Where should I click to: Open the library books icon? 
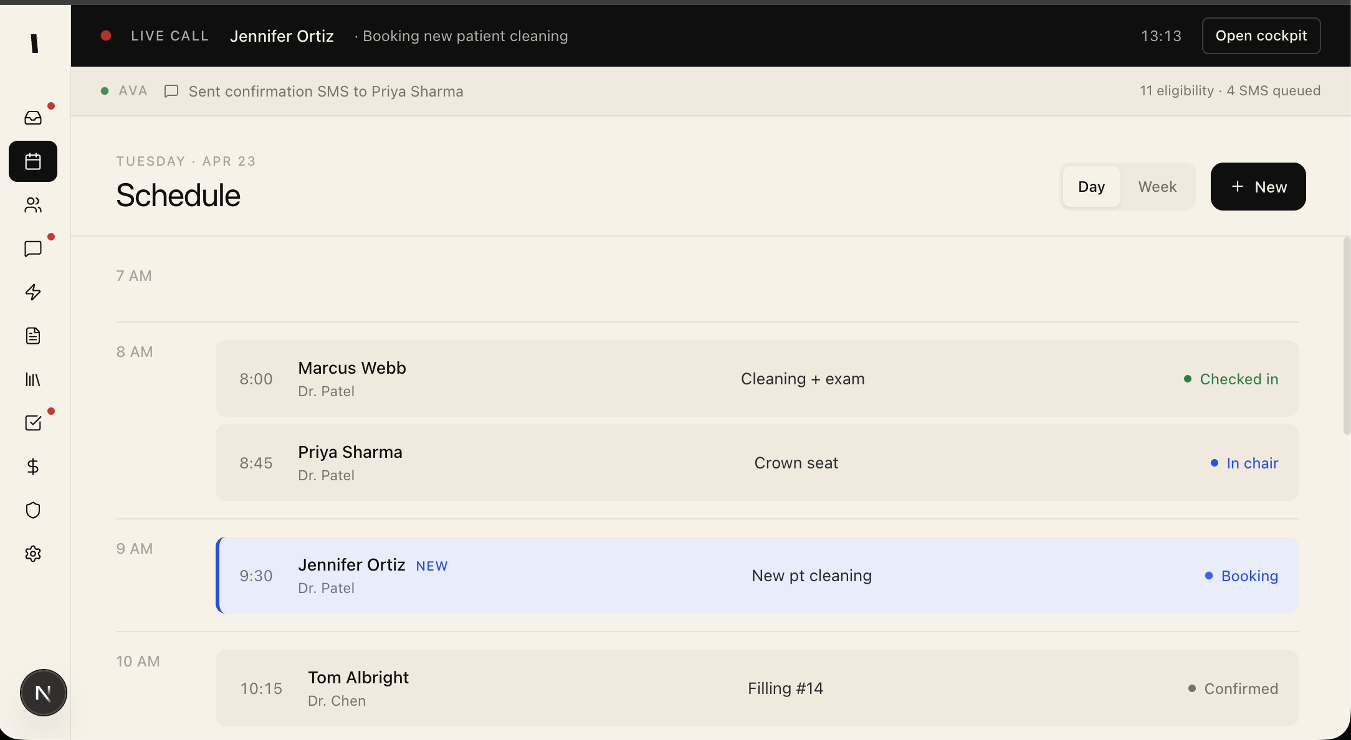click(x=33, y=379)
